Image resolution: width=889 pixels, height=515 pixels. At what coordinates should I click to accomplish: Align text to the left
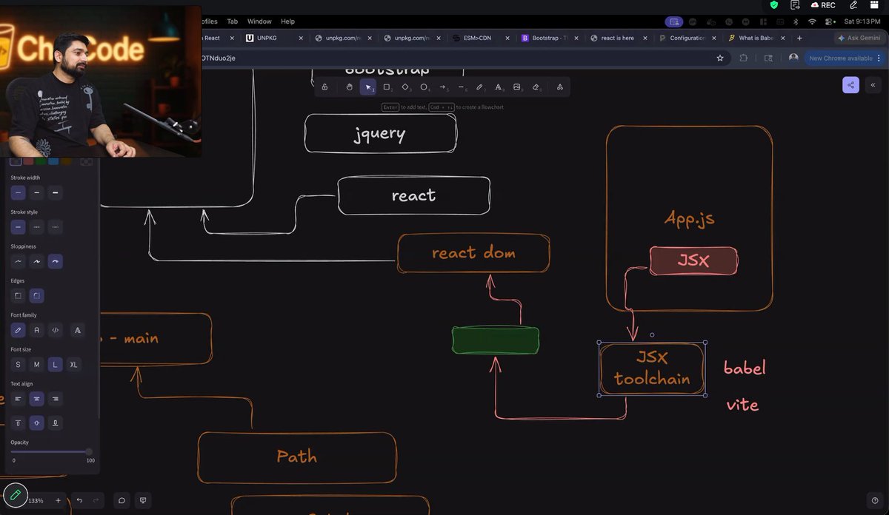click(x=19, y=399)
